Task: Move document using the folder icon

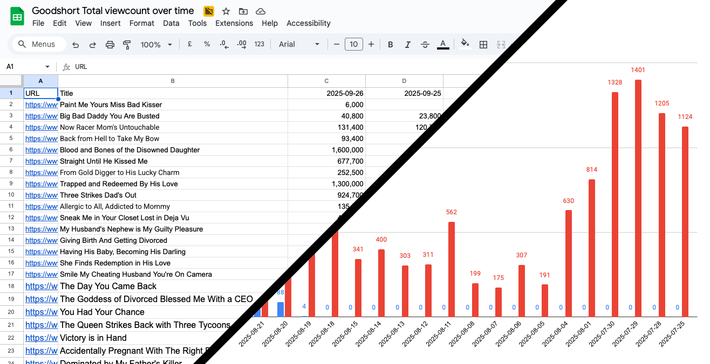Action: point(243,11)
